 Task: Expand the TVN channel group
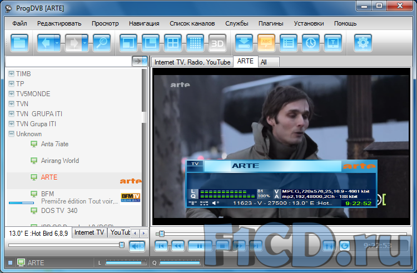click(x=11, y=103)
